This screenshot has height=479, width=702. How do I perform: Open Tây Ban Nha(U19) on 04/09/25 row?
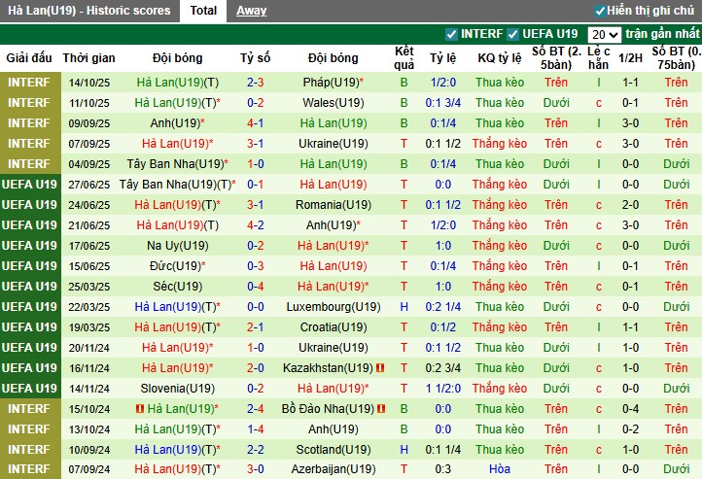(177, 164)
